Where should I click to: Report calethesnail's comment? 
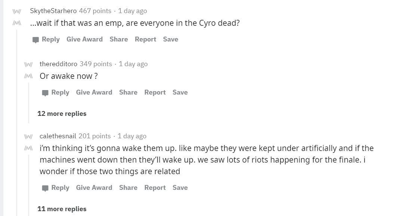tap(155, 188)
